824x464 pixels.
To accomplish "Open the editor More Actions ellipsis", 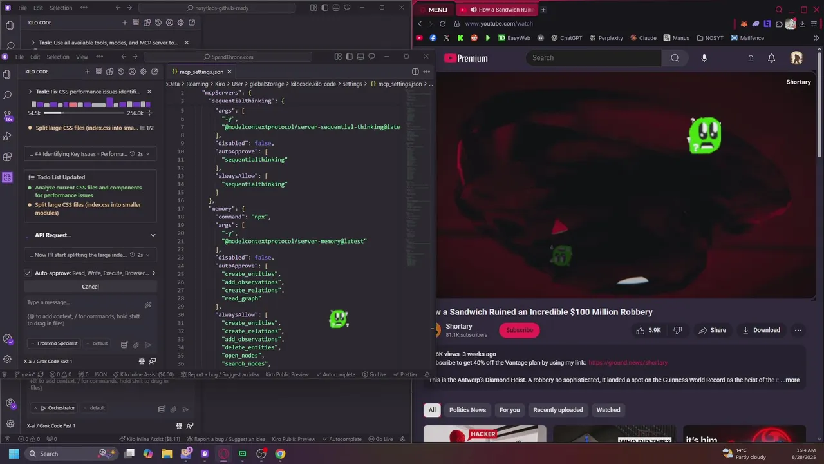I will 426,72.
